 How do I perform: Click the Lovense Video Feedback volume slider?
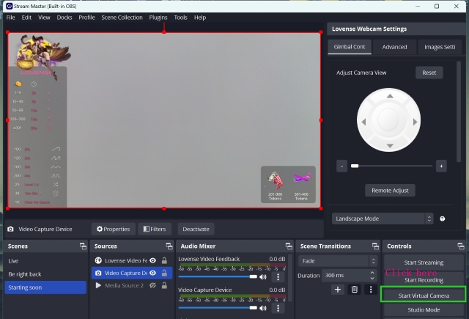click(217, 277)
